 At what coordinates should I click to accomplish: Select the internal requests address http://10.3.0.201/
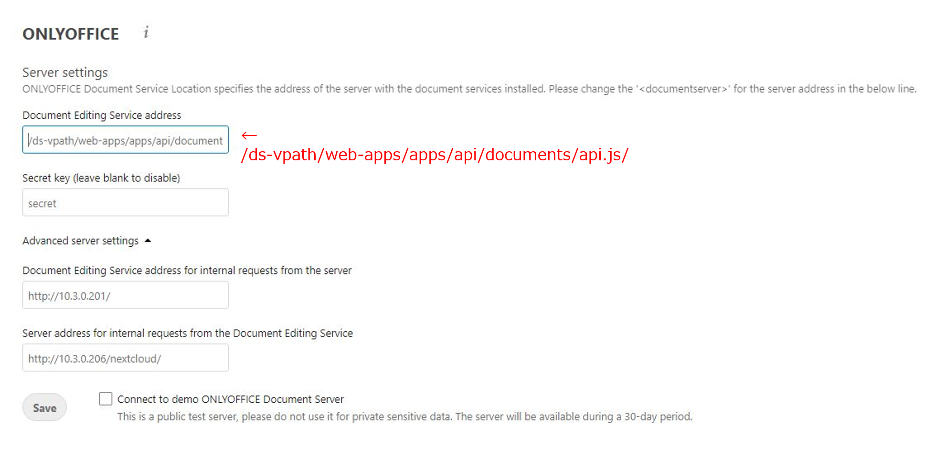125,295
